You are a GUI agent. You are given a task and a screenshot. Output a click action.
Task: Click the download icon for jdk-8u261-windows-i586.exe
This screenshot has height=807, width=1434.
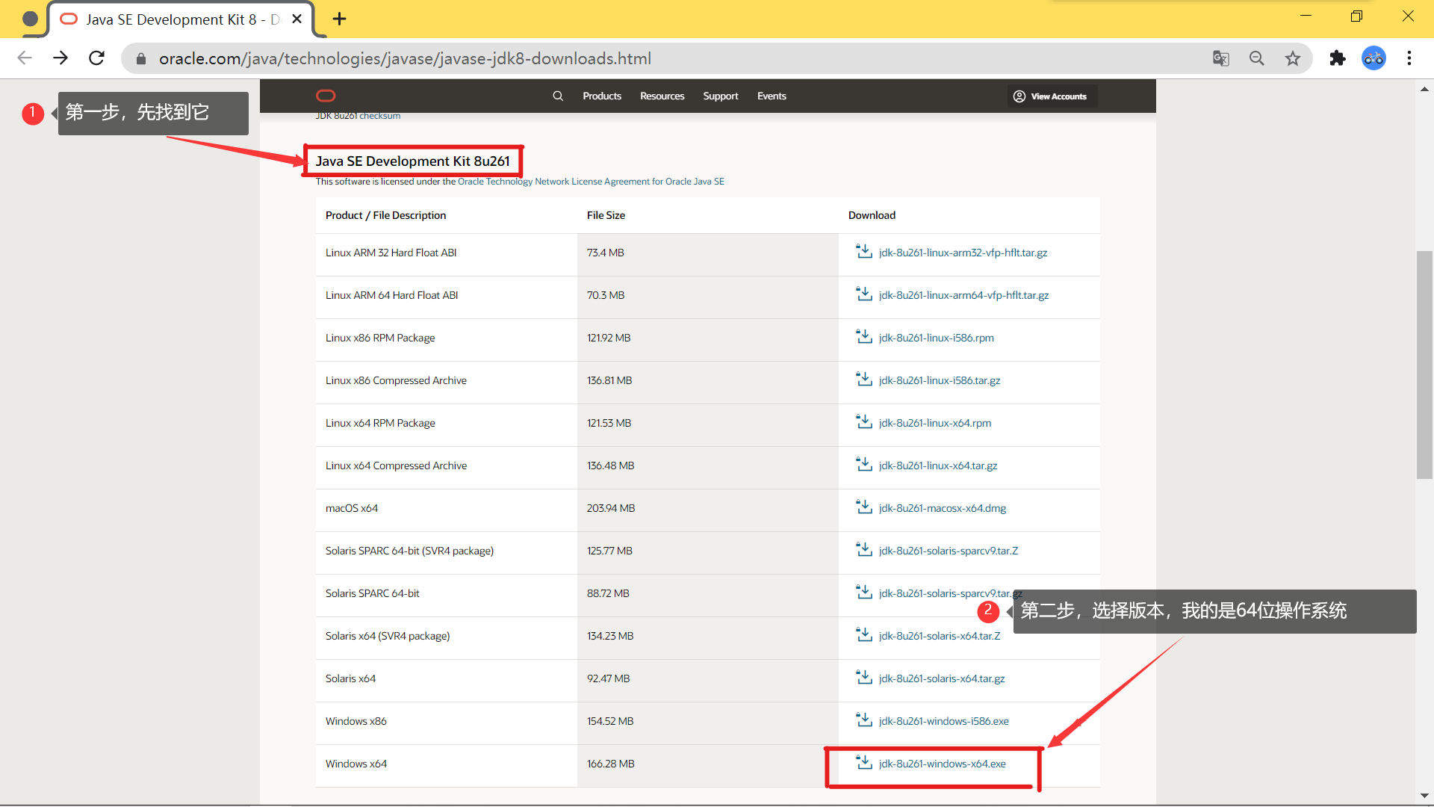tap(863, 721)
